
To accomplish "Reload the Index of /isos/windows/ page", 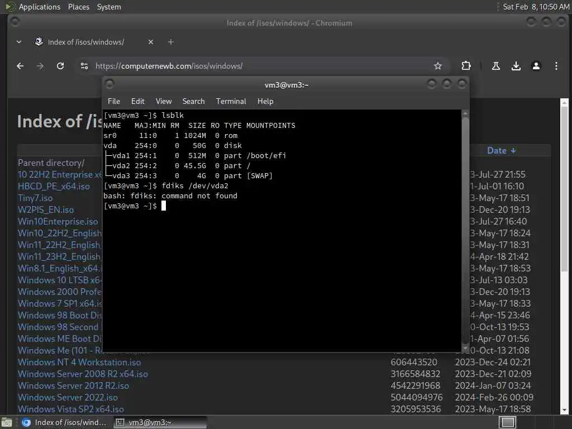I will (x=60, y=66).
